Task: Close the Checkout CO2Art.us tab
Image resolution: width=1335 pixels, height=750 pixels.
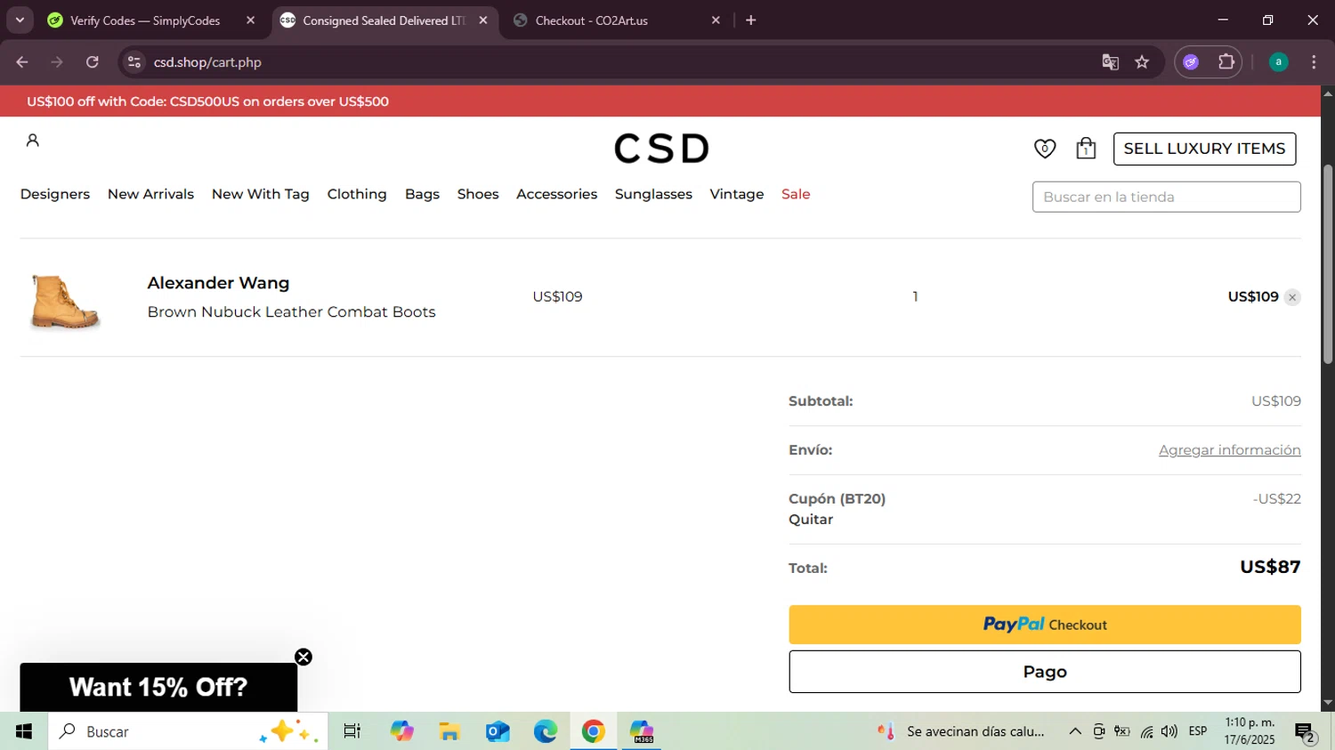Action: click(x=716, y=20)
